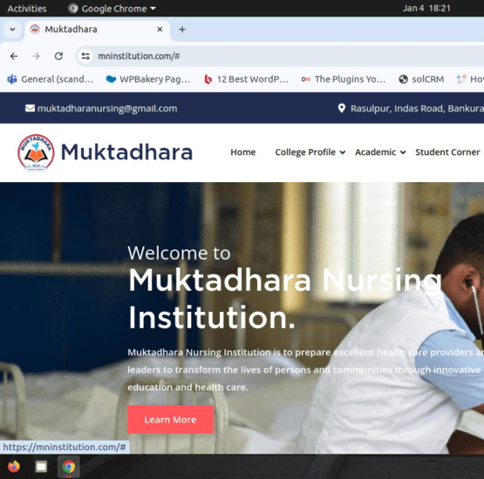Reload the Muktadhara page
The width and height of the screenshot is (484, 479).
58,56
